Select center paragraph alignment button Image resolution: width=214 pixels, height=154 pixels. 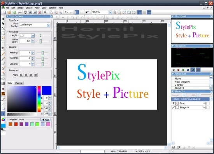point(26,75)
